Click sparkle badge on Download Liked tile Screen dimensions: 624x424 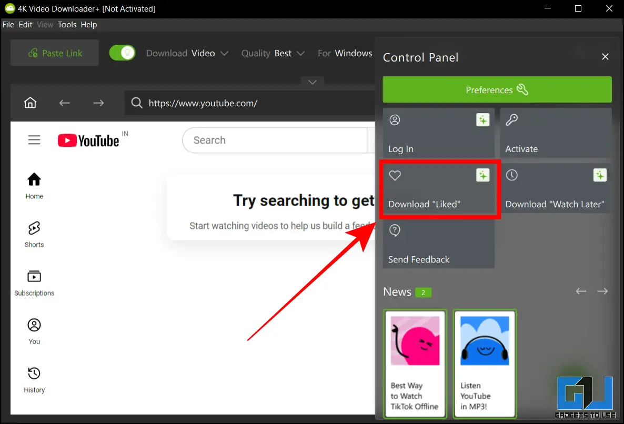coord(482,175)
